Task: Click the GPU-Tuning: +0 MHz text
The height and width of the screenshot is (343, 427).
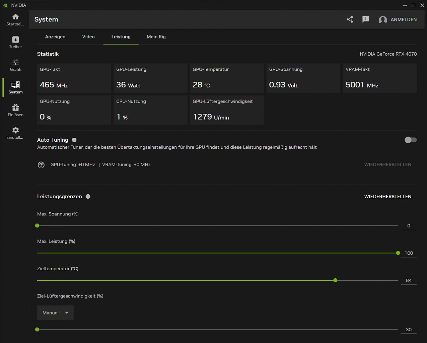Action: [x=73, y=164]
